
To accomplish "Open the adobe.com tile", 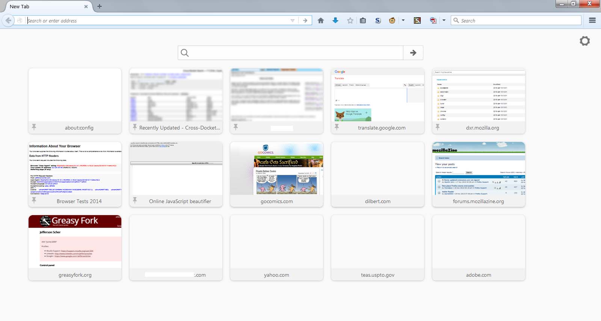I will [x=479, y=248].
